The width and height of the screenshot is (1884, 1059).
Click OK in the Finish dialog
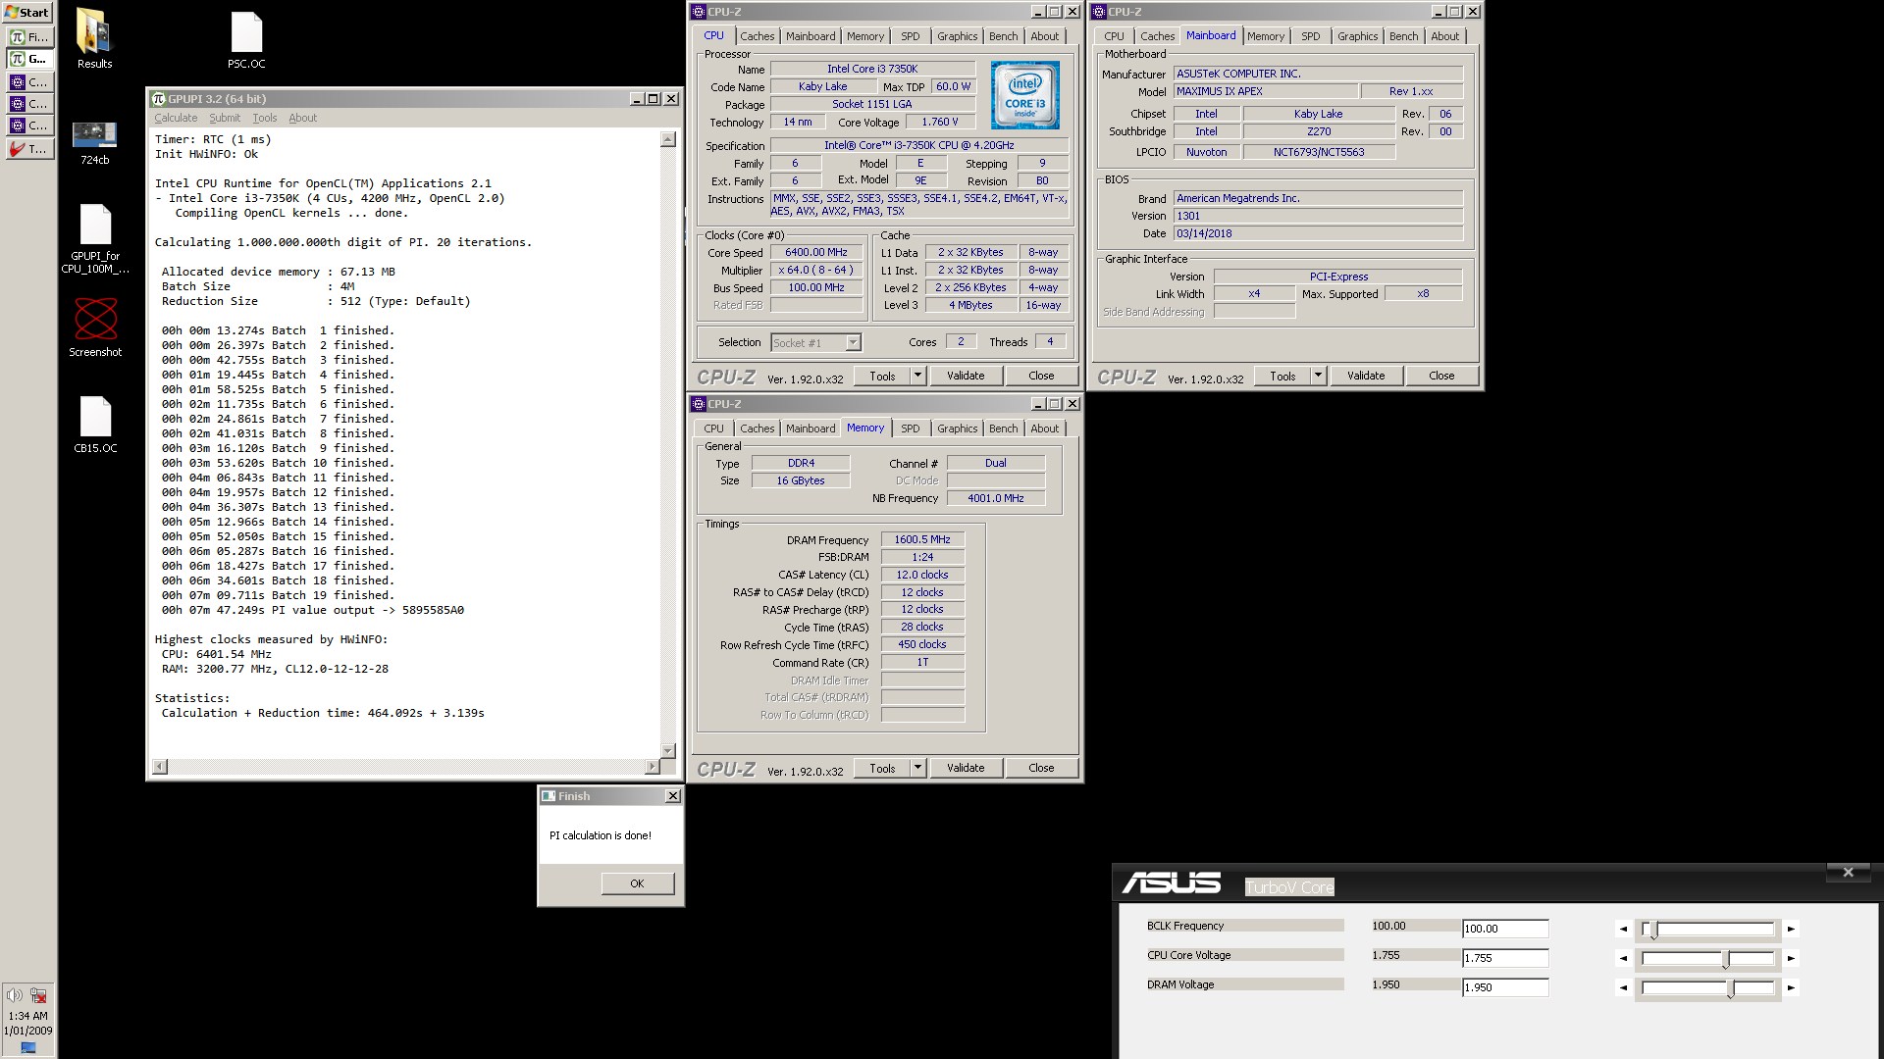tap(637, 883)
